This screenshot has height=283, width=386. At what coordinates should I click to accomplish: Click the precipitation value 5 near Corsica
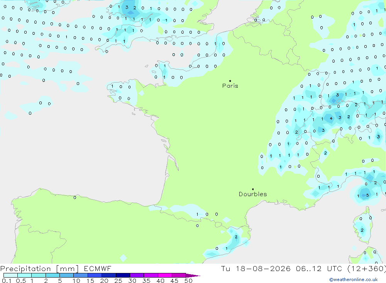point(367,195)
